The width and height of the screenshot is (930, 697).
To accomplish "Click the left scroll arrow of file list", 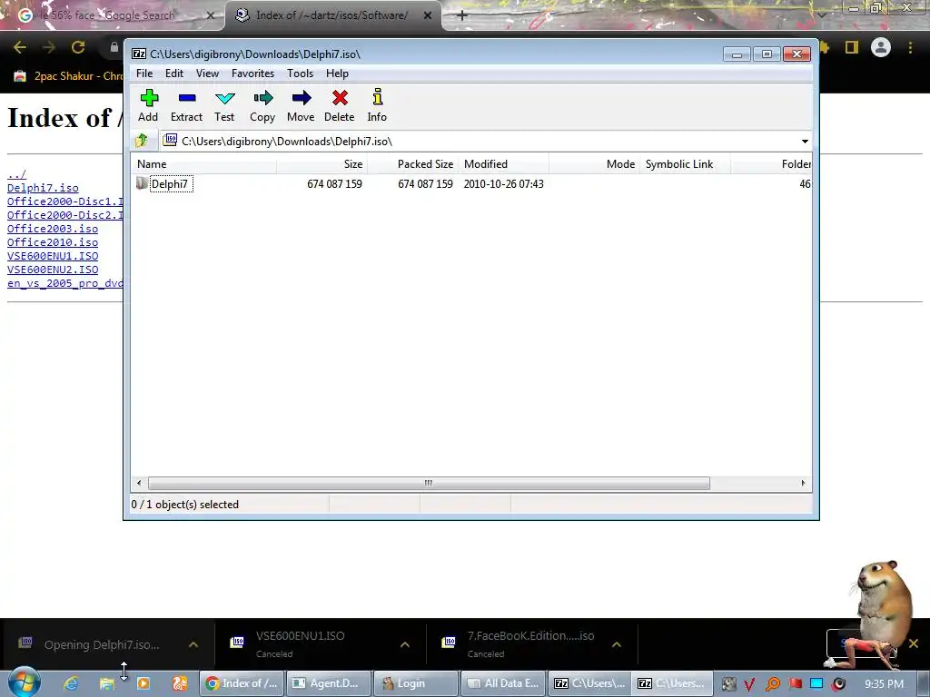I will coord(139,483).
